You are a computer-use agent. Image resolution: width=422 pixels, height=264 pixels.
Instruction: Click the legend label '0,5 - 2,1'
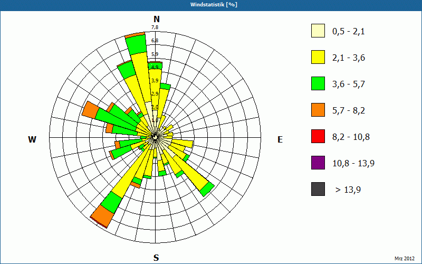point(349,32)
